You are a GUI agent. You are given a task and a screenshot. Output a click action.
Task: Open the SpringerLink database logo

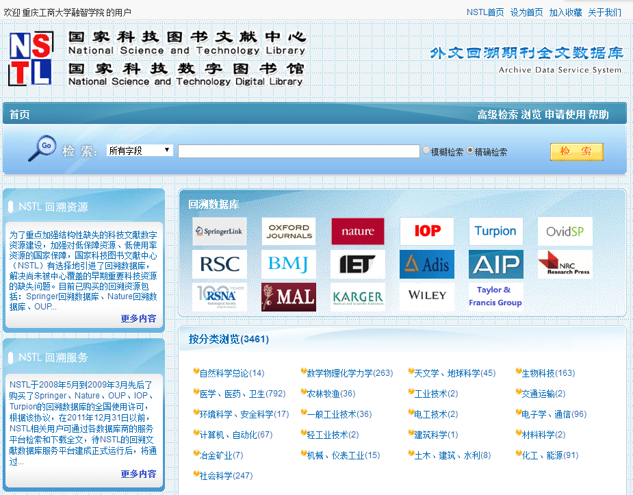coord(219,231)
